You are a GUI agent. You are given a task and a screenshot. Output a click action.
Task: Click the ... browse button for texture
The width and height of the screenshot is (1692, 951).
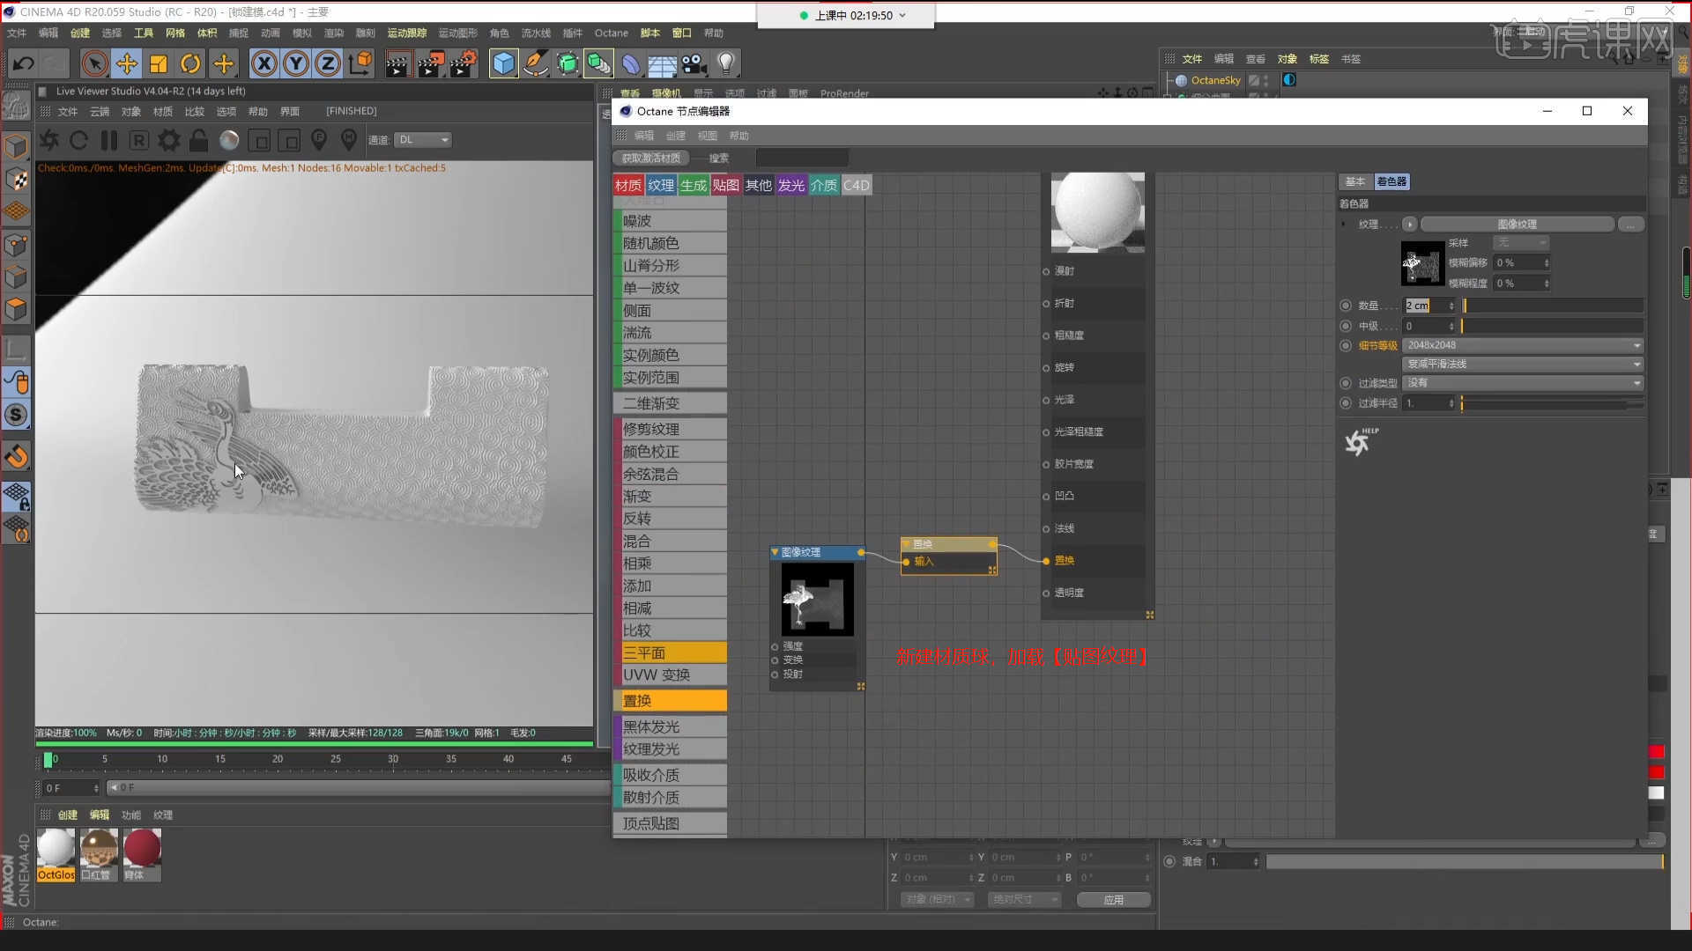1630,225
